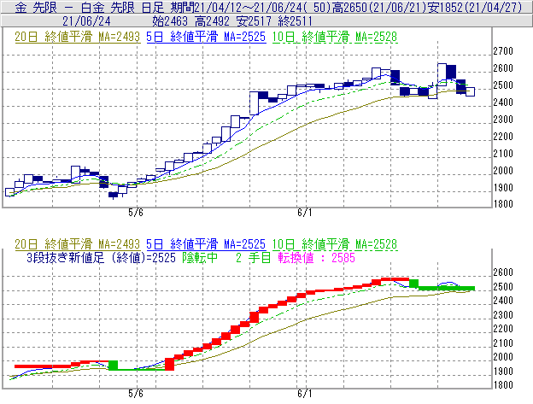The width and height of the screenshot is (533, 404).
Task: Click upper chart '5日 終値平滑 MA=2525' legend
Action: pyautogui.click(x=206, y=37)
